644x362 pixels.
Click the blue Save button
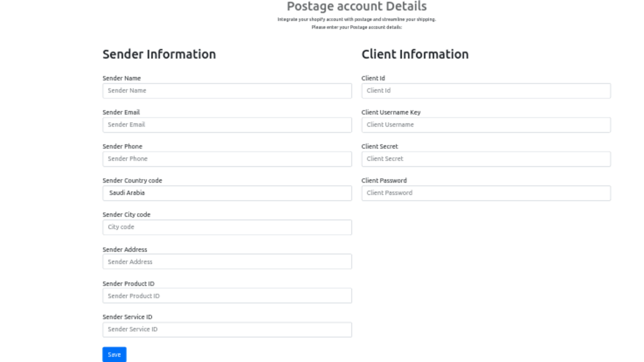(114, 354)
